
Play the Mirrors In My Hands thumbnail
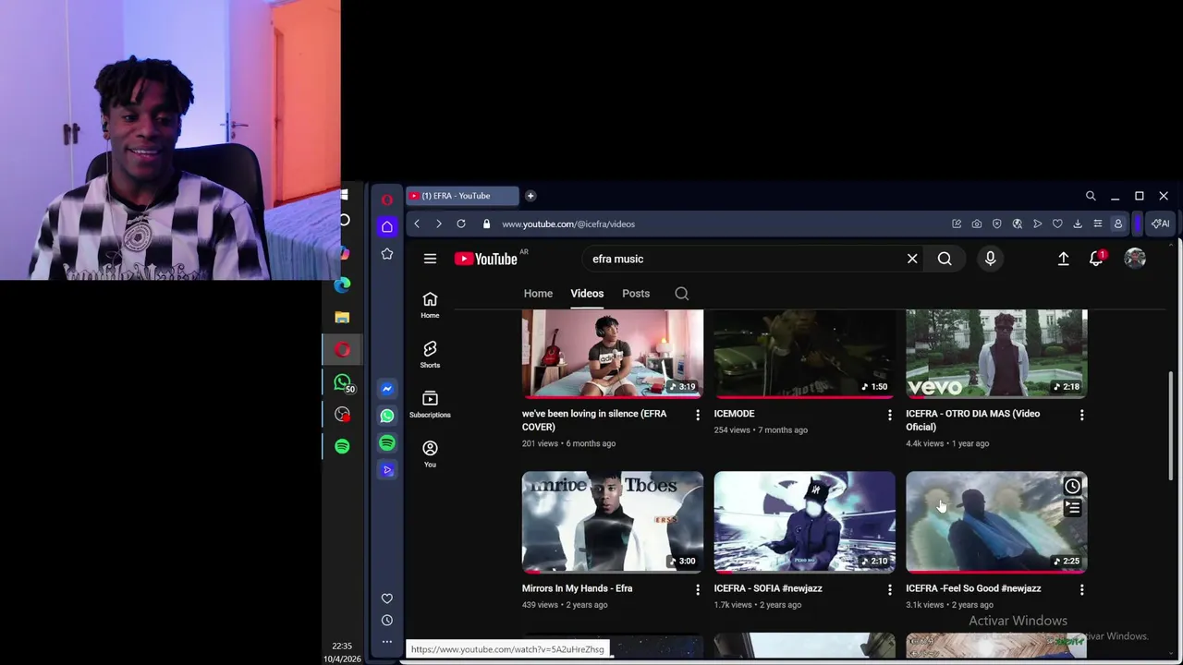(x=612, y=522)
